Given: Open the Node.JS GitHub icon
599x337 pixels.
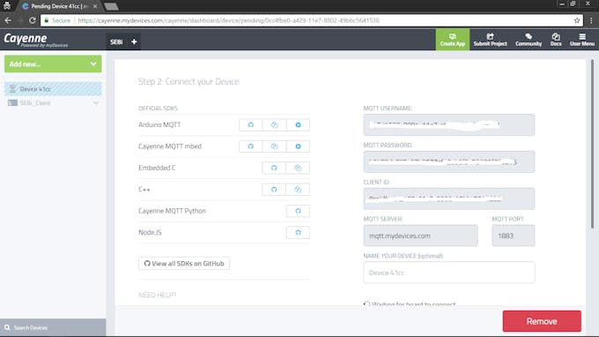Looking at the screenshot, I should tap(298, 232).
